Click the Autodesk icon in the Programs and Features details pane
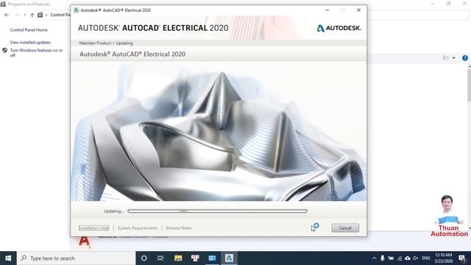The image size is (471, 265). pos(85,242)
